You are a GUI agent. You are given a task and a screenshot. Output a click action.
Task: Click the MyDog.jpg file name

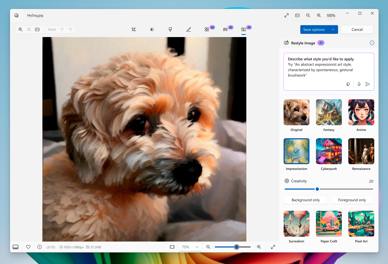[x=35, y=15]
